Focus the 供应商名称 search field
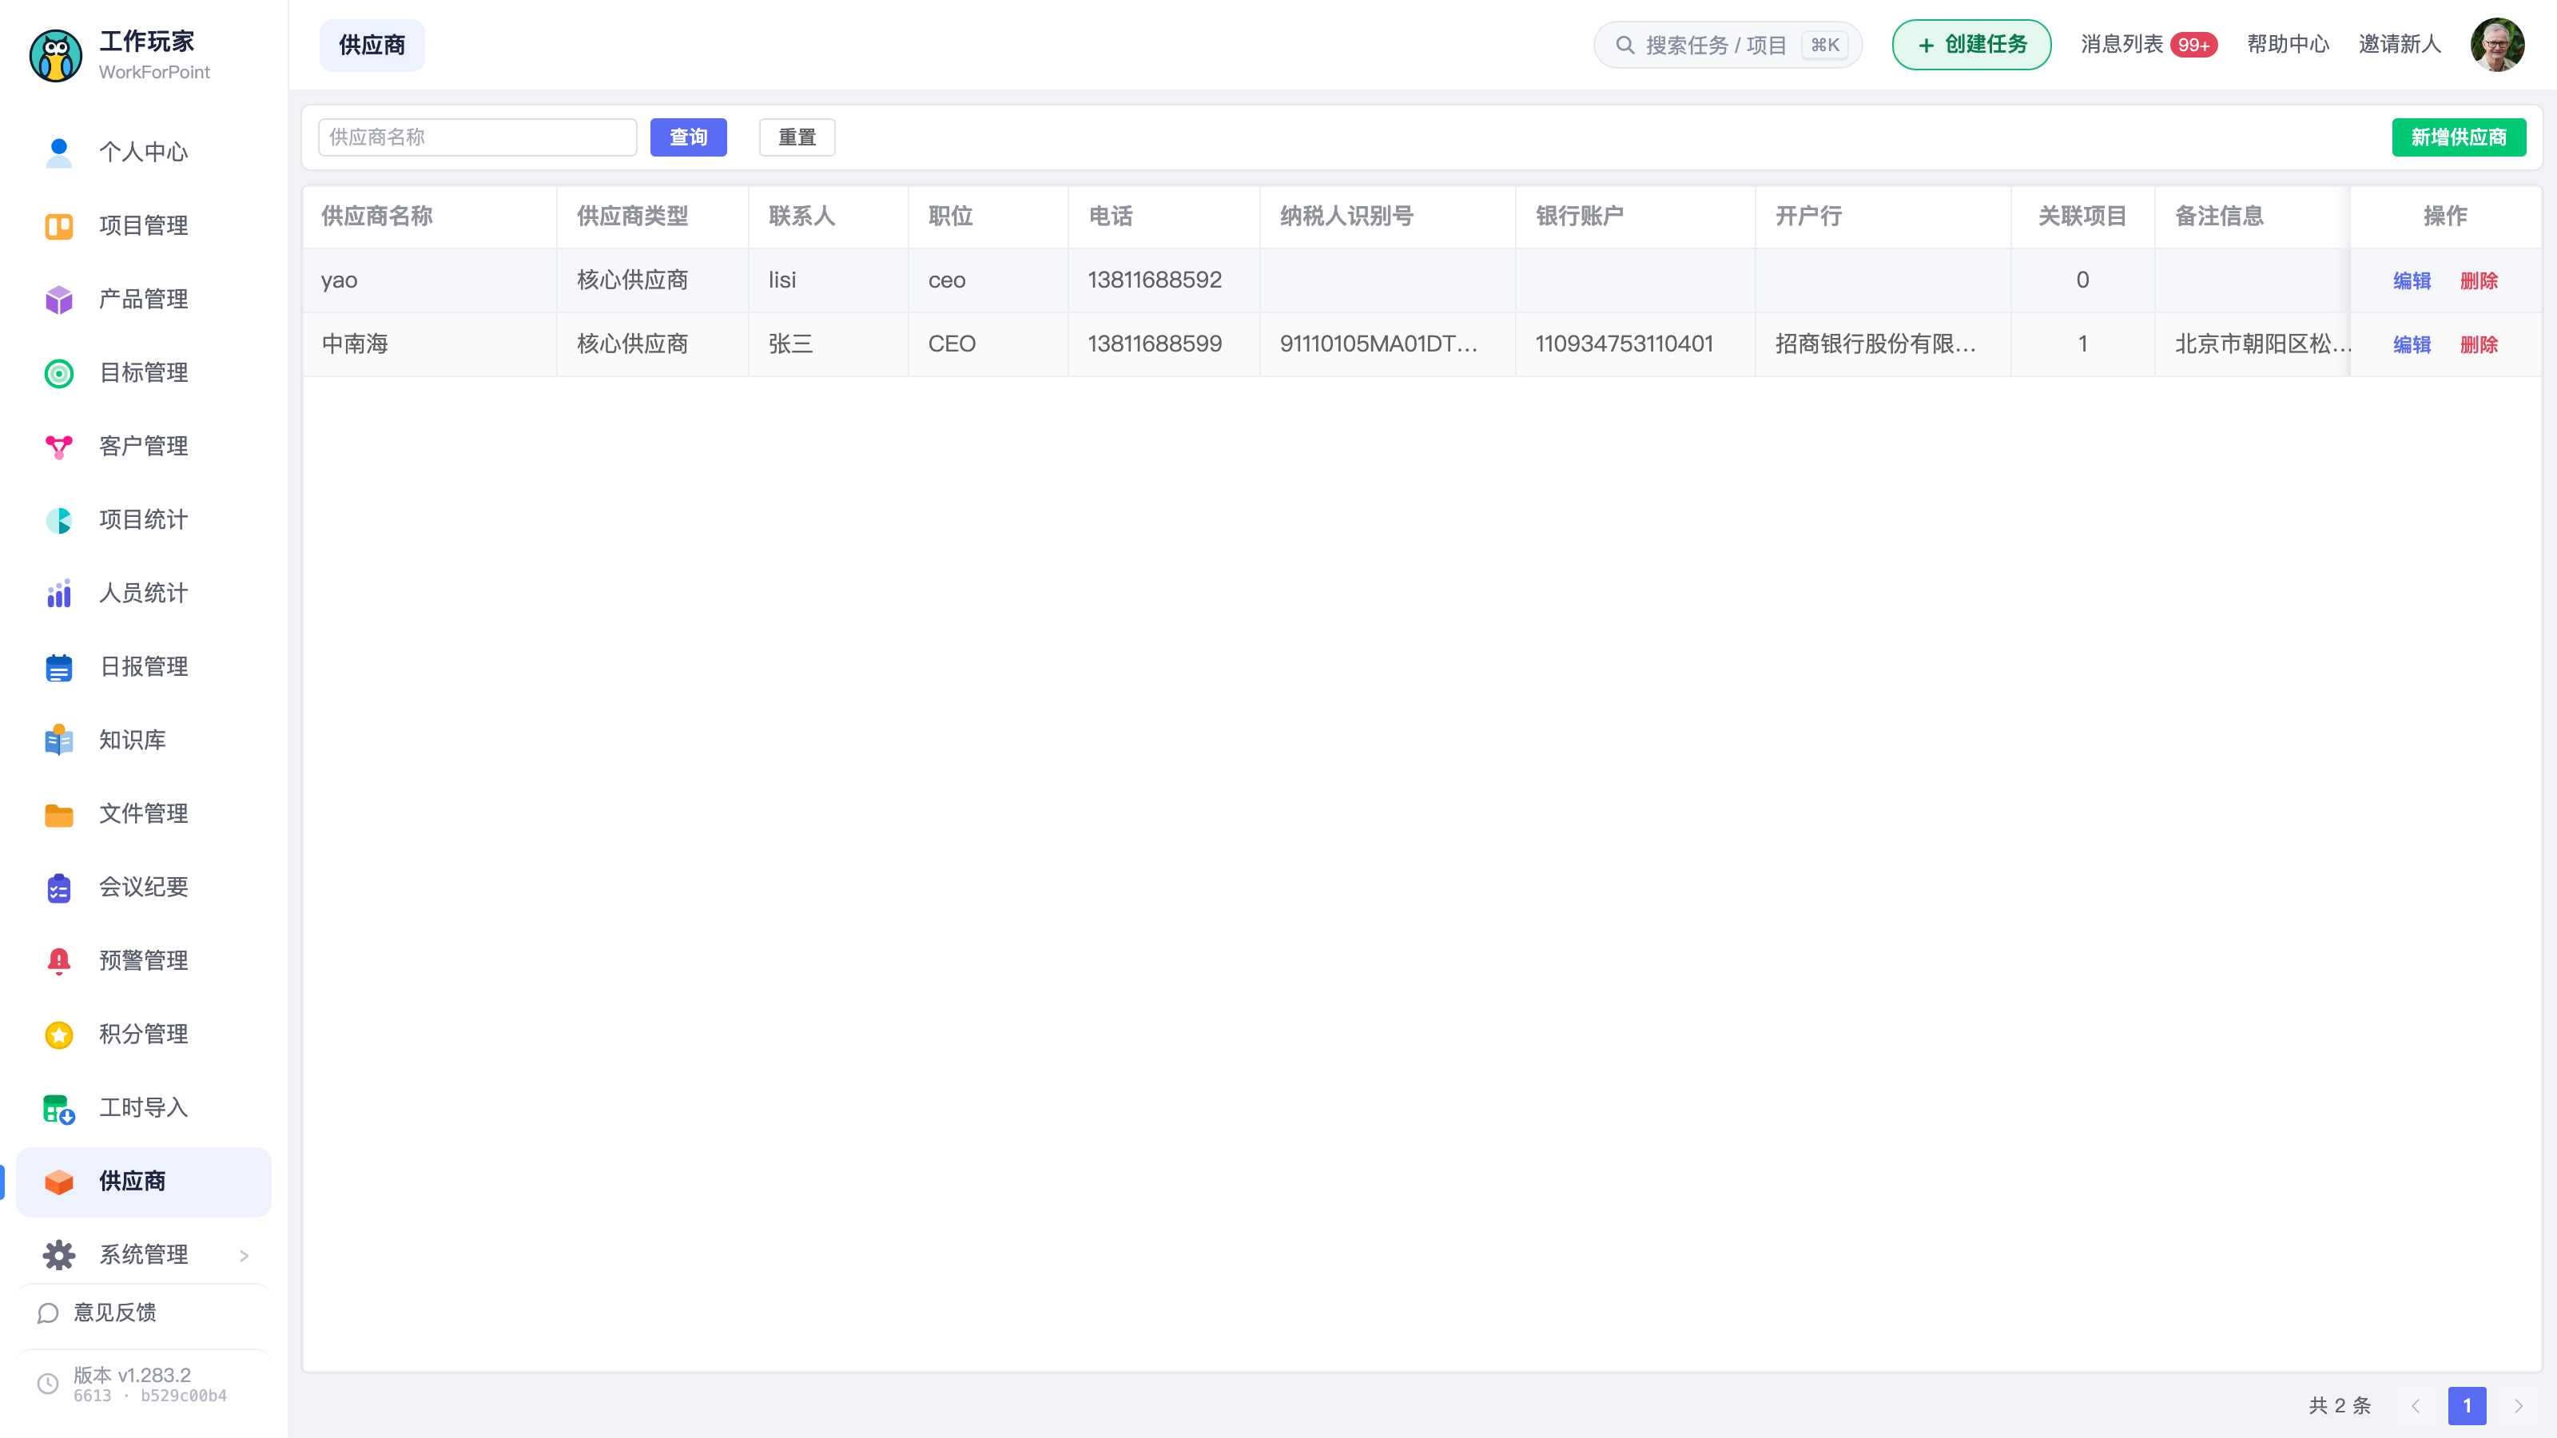This screenshot has width=2557, height=1438. tap(478, 137)
